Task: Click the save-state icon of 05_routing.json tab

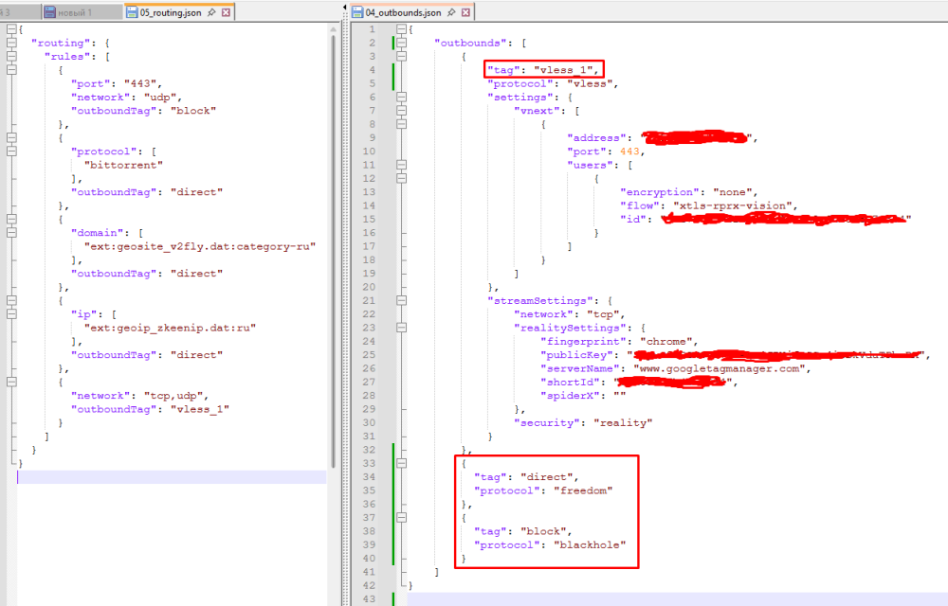Action: coord(132,13)
